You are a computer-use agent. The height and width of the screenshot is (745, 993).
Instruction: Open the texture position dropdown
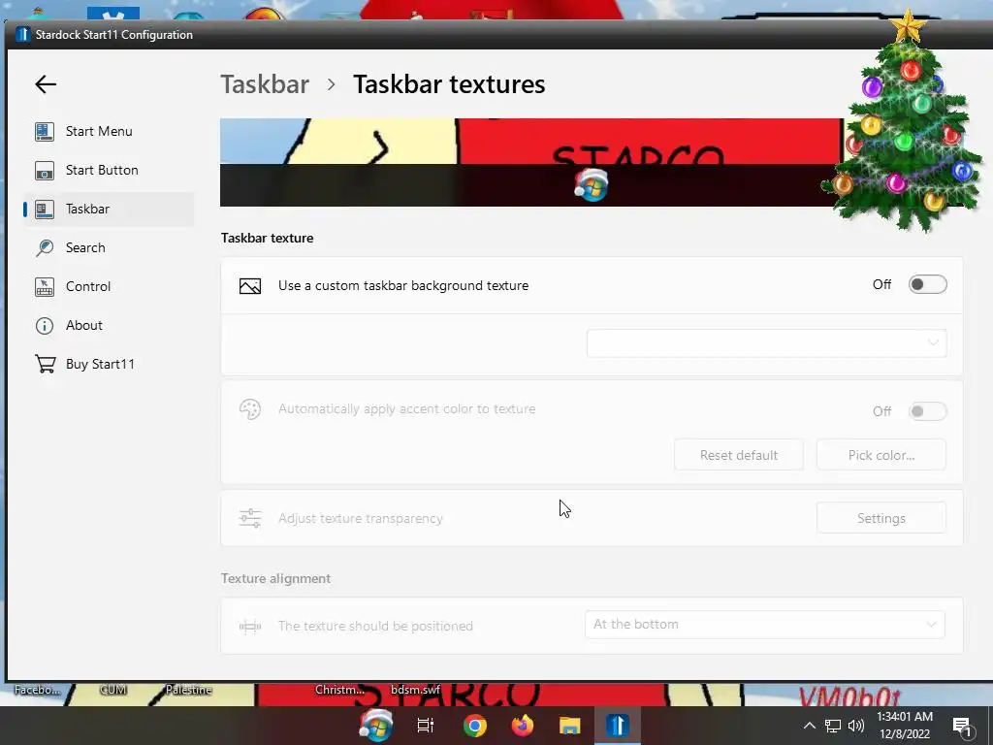click(765, 625)
